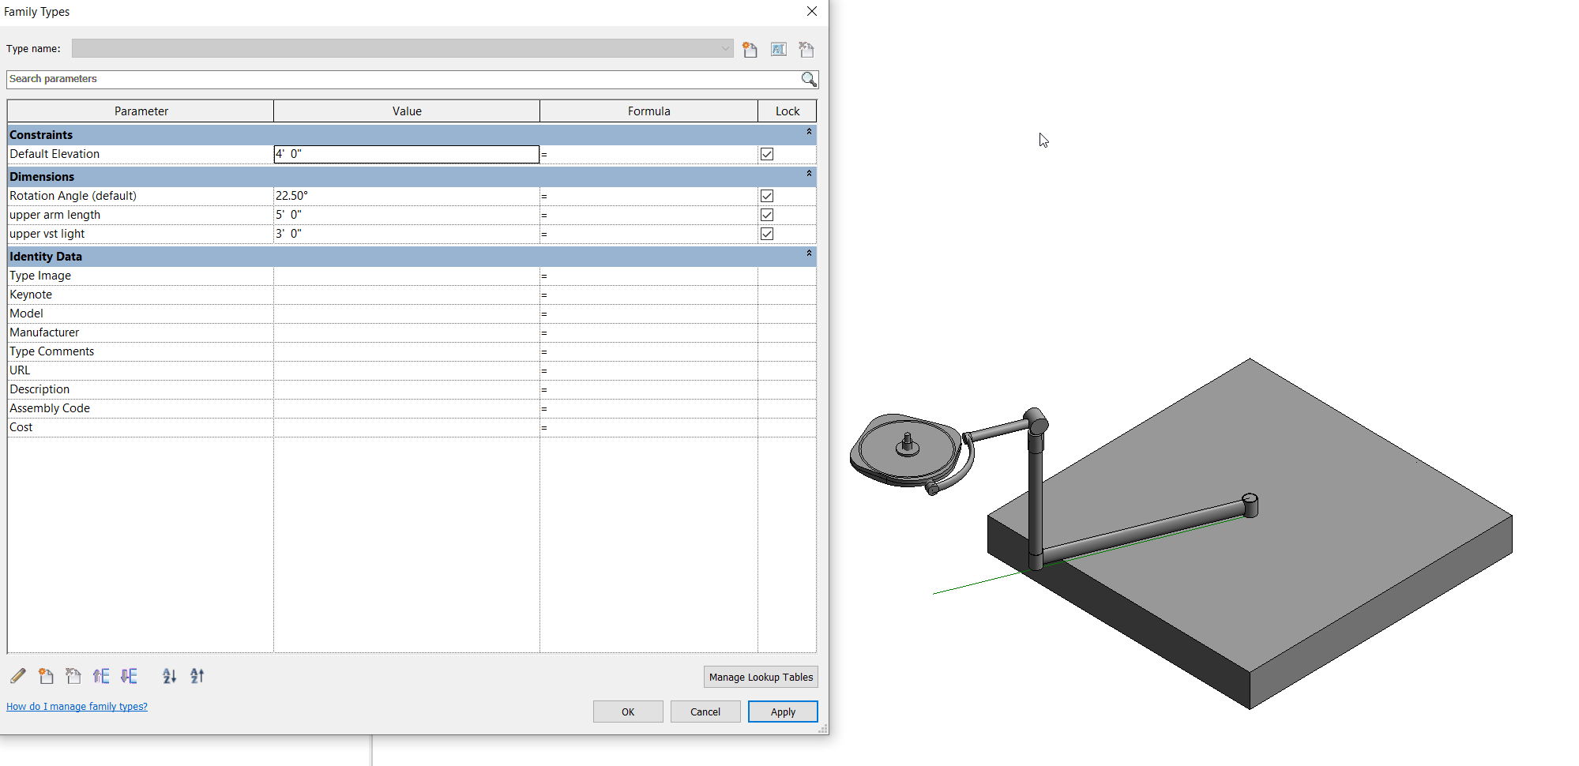
Task: Rename the current family type
Action: point(778,48)
